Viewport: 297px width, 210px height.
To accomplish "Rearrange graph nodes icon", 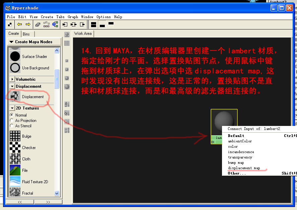I will [47, 24].
